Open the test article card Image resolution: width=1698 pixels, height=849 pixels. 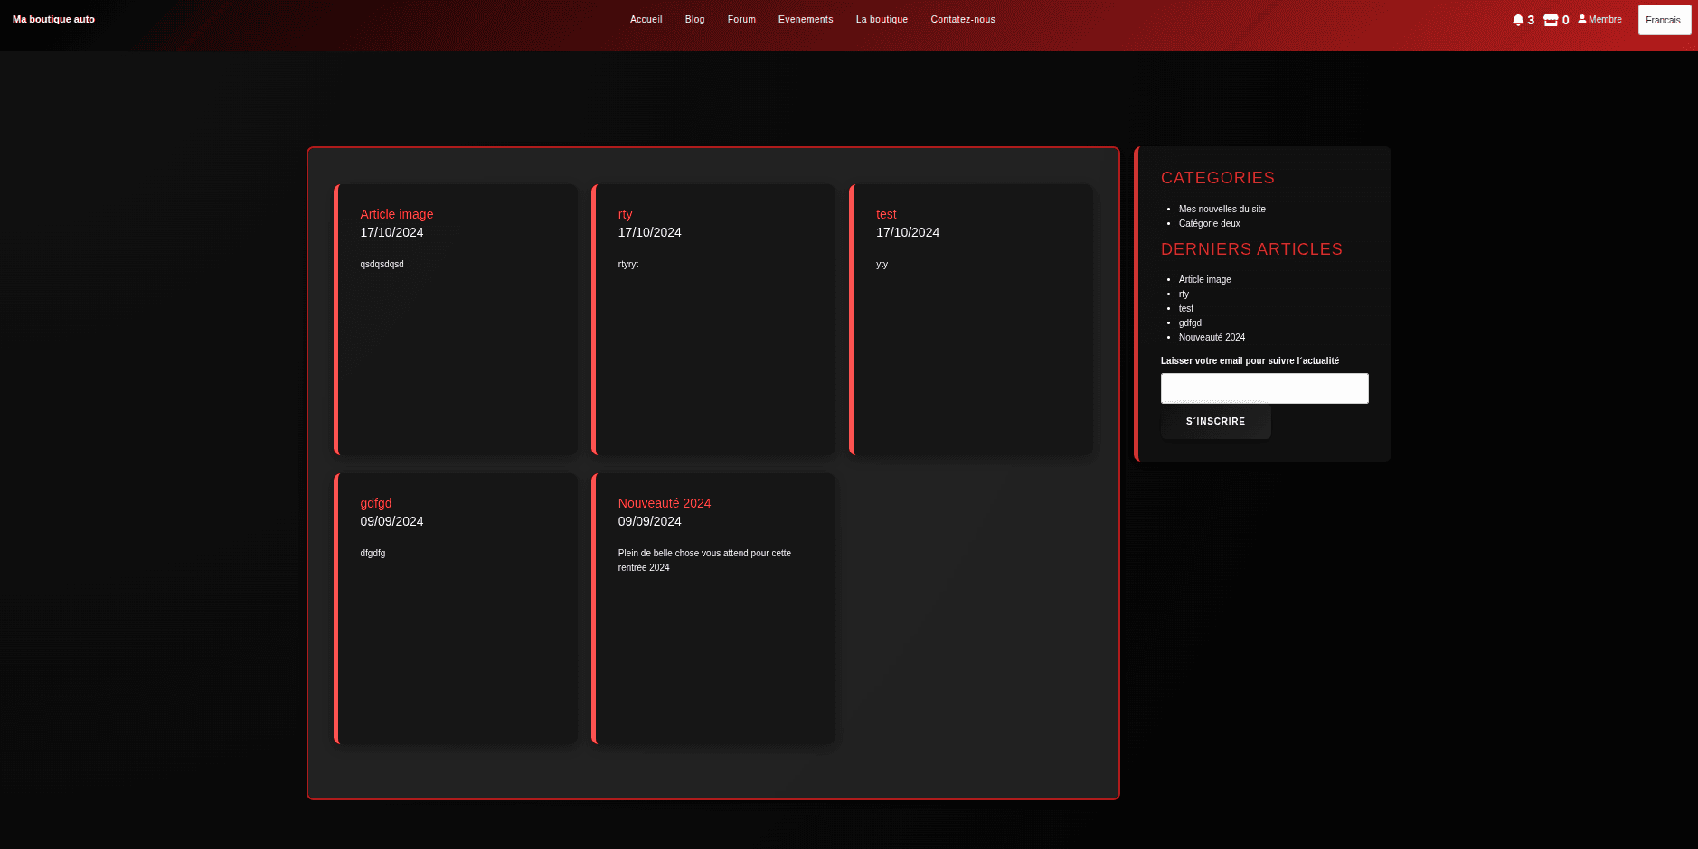pos(885,214)
